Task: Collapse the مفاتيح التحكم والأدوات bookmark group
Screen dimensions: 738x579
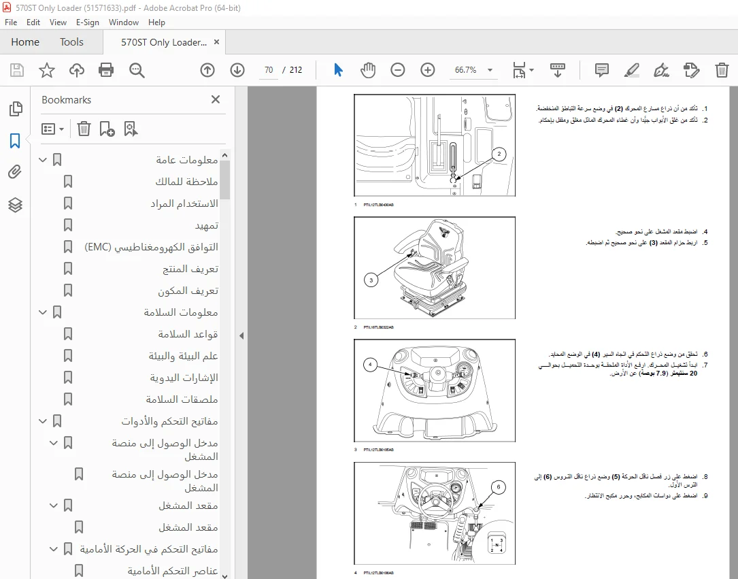Action: click(x=43, y=421)
